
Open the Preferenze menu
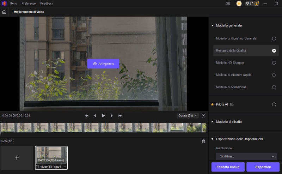click(x=29, y=4)
